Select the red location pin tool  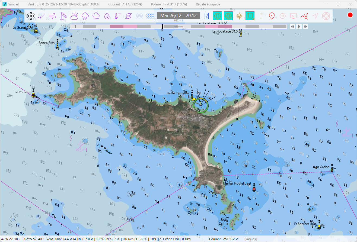point(272,16)
